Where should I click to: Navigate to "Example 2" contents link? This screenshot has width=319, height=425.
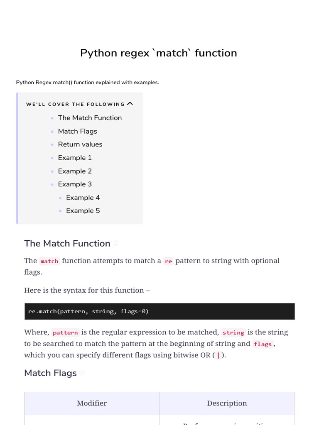[x=75, y=171]
